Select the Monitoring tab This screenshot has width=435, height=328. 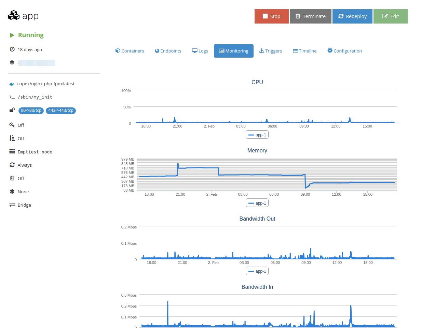click(x=234, y=51)
